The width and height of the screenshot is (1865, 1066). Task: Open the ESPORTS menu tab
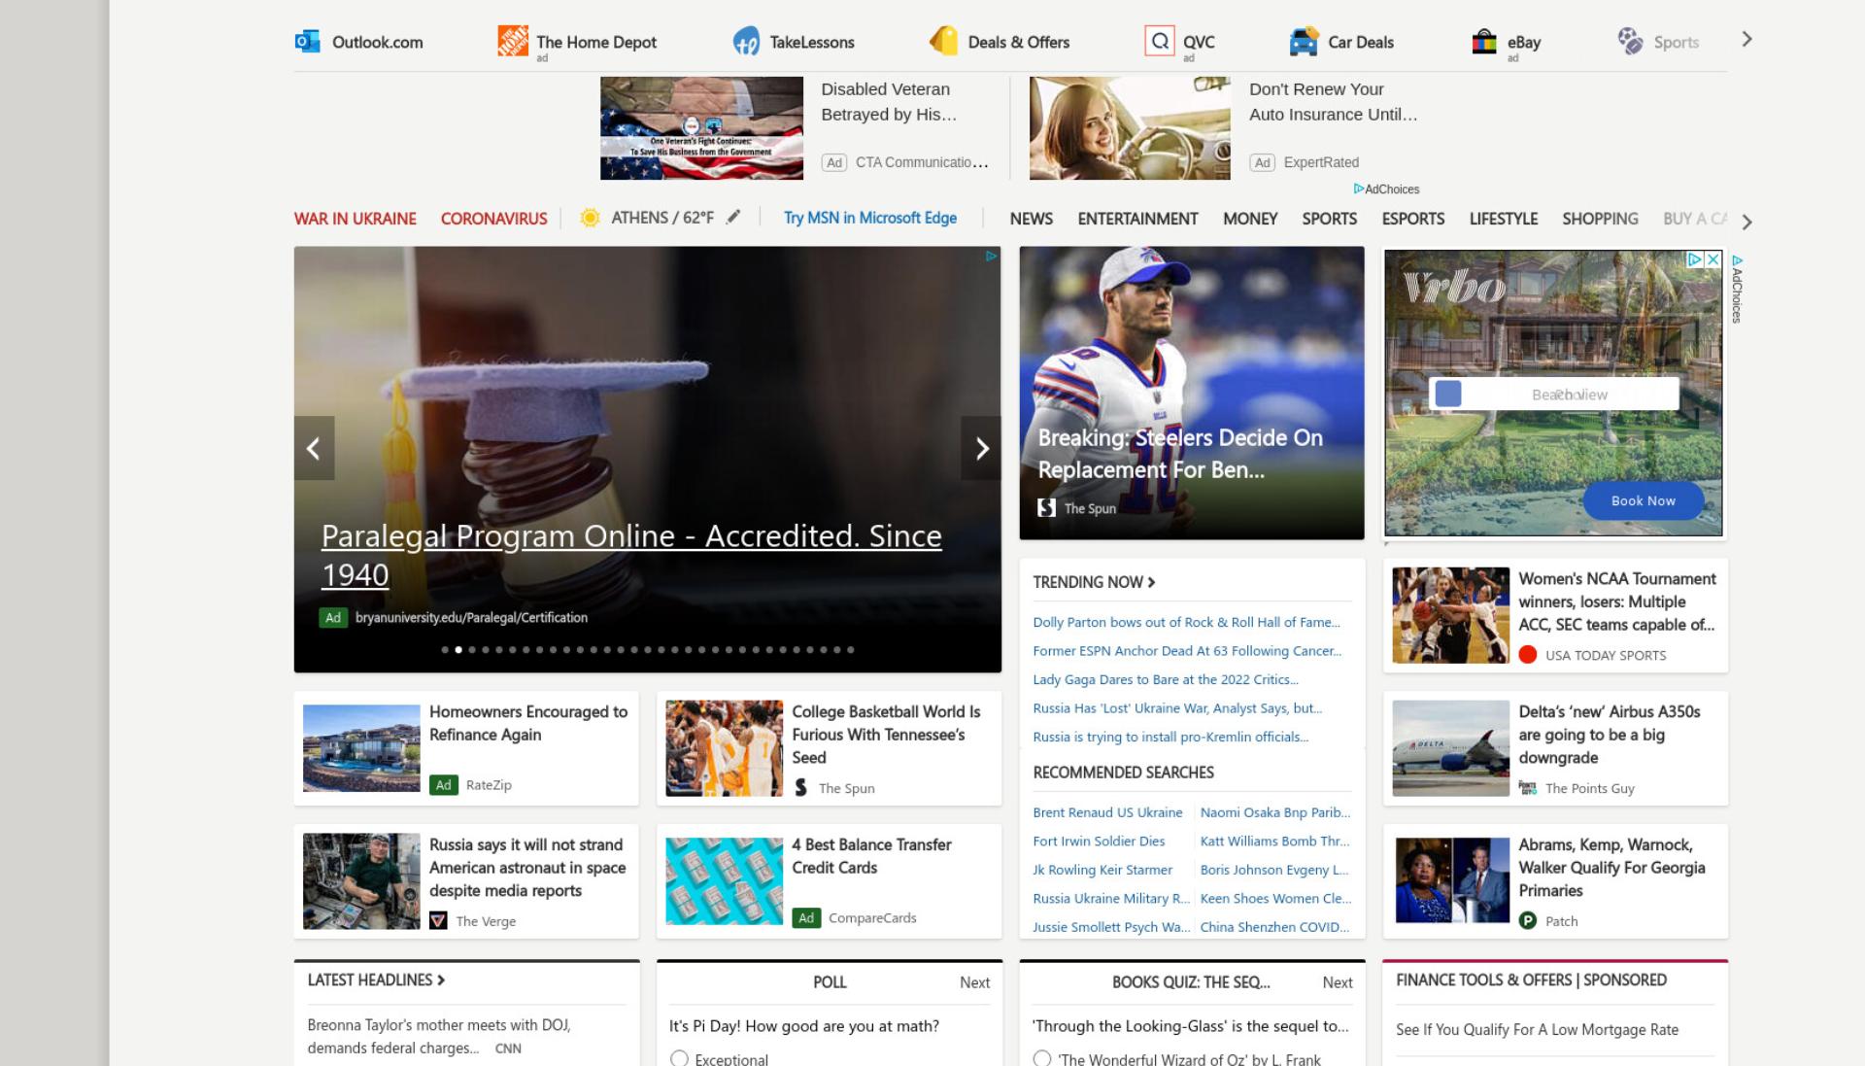click(x=1412, y=219)
